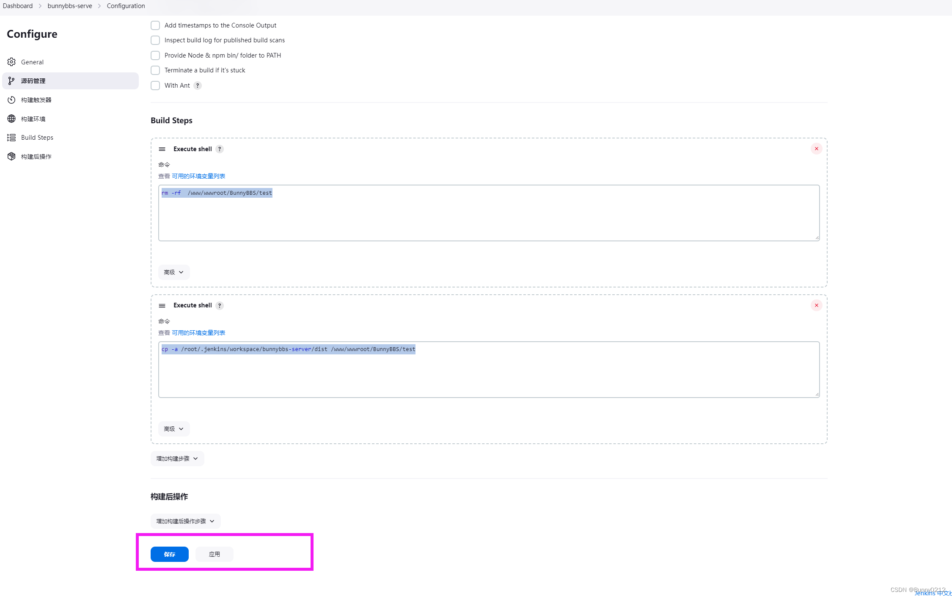Open bunnybbs-serve breadcrumb link
Image resolution: width=952 pixels, height=597 pixels.
pos(70,6)
